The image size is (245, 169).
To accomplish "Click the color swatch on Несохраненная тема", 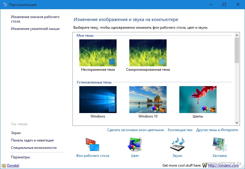I will coord(112,62).
